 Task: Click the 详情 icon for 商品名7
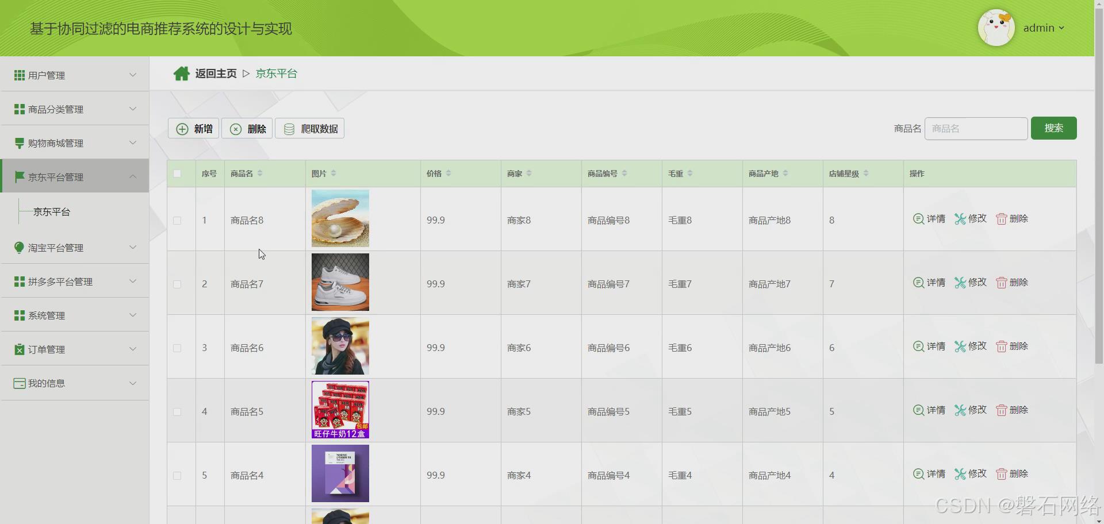click(918, 283)
